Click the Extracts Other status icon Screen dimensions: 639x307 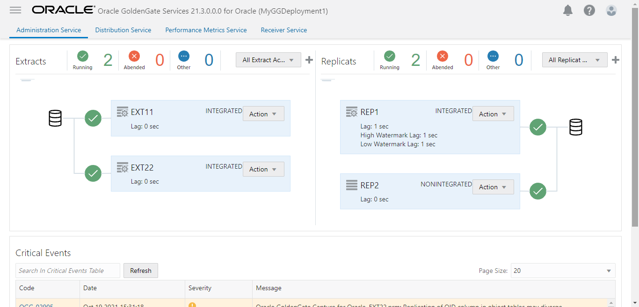point(184,56)
